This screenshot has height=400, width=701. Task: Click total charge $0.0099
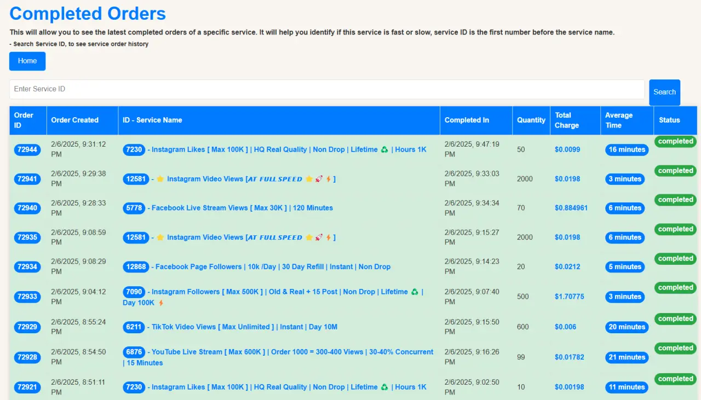pos(567,149)
